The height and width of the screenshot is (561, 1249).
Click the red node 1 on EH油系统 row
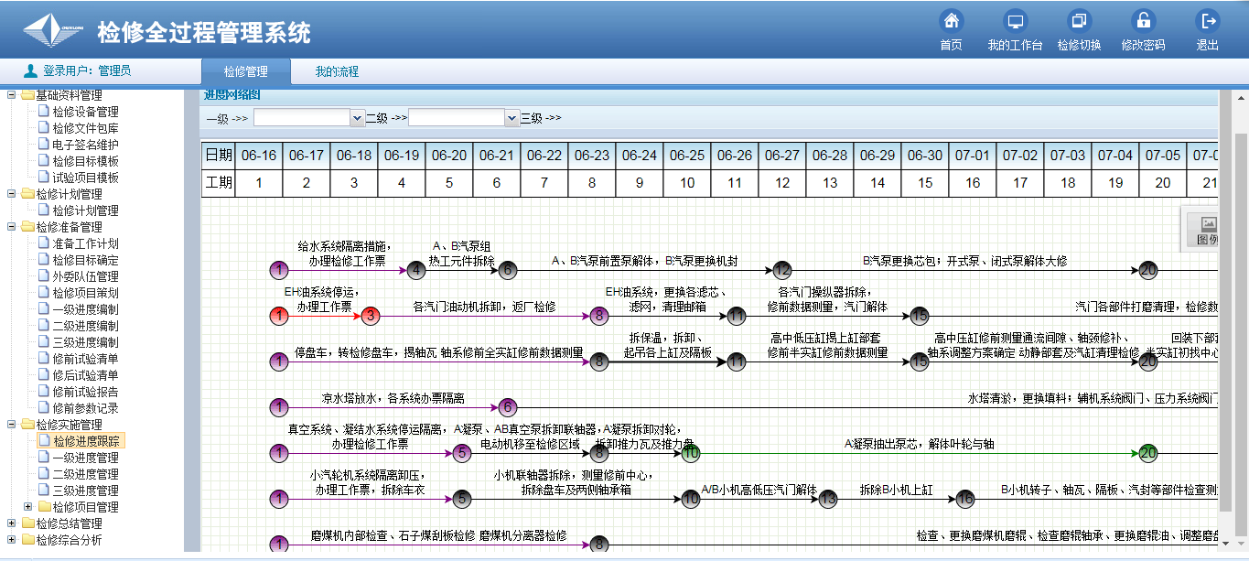point(279,316)
